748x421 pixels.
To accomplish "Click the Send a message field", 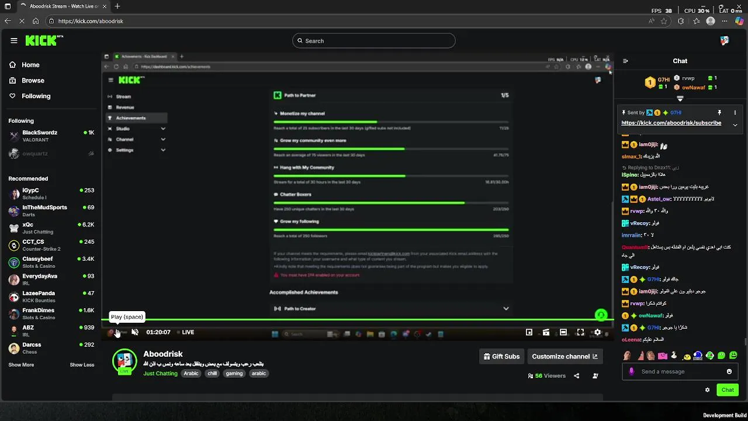I will point(680,371).
